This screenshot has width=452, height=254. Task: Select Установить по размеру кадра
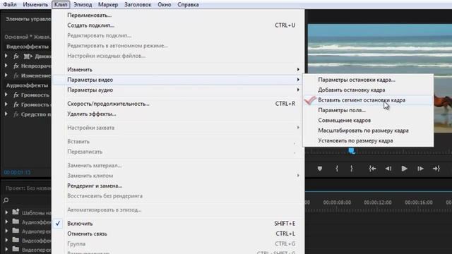[x=368, y=141]
